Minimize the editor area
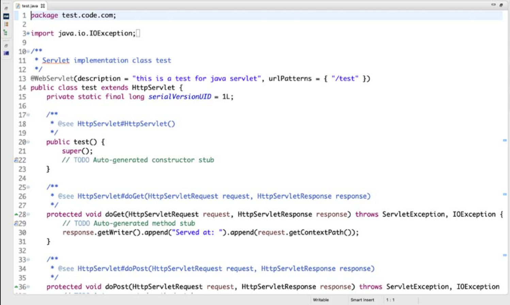Image resolution: width=510 pixels, height=305 pixels. (493, 5)
